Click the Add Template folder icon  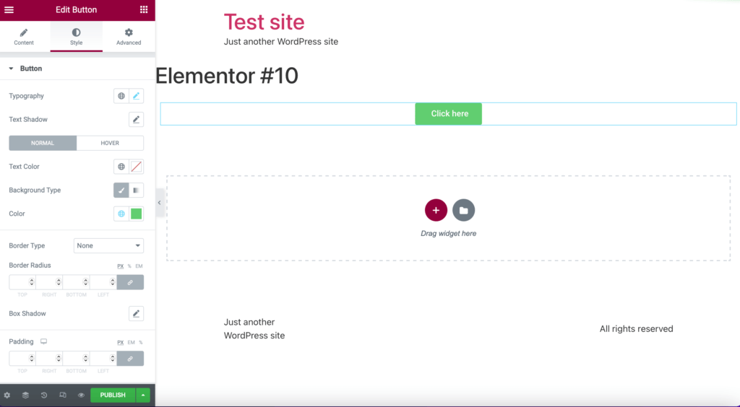click(463, 210)
